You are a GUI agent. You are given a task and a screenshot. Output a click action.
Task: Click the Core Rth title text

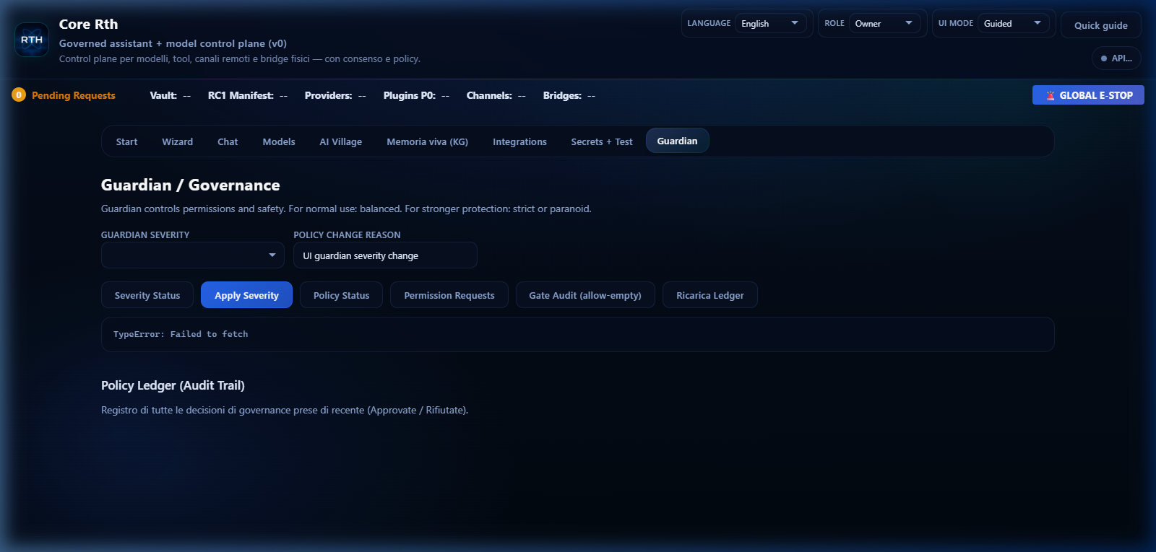click(x=88, y=25)
